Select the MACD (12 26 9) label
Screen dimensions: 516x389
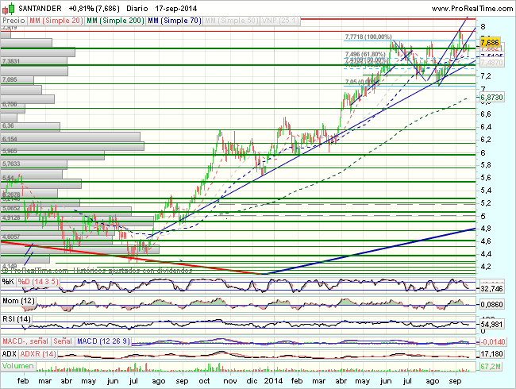pos(103,341)
